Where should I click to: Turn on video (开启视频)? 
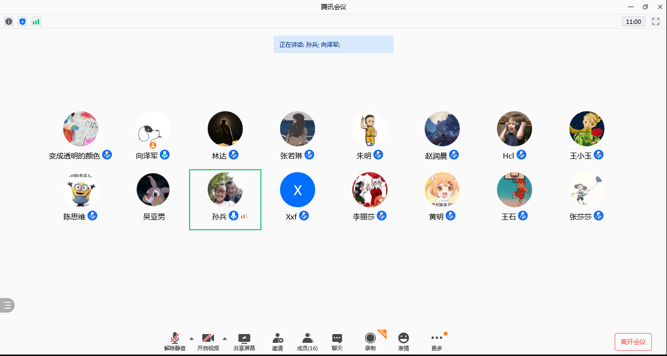point(208,338)
